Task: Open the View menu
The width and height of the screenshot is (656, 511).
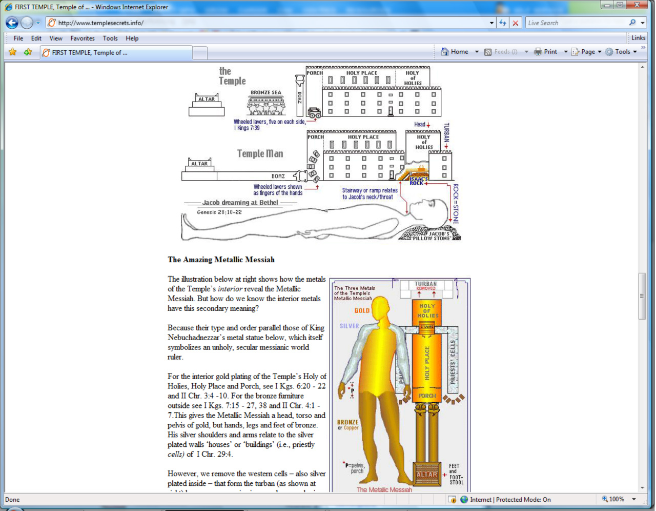Action: [56, 38]
